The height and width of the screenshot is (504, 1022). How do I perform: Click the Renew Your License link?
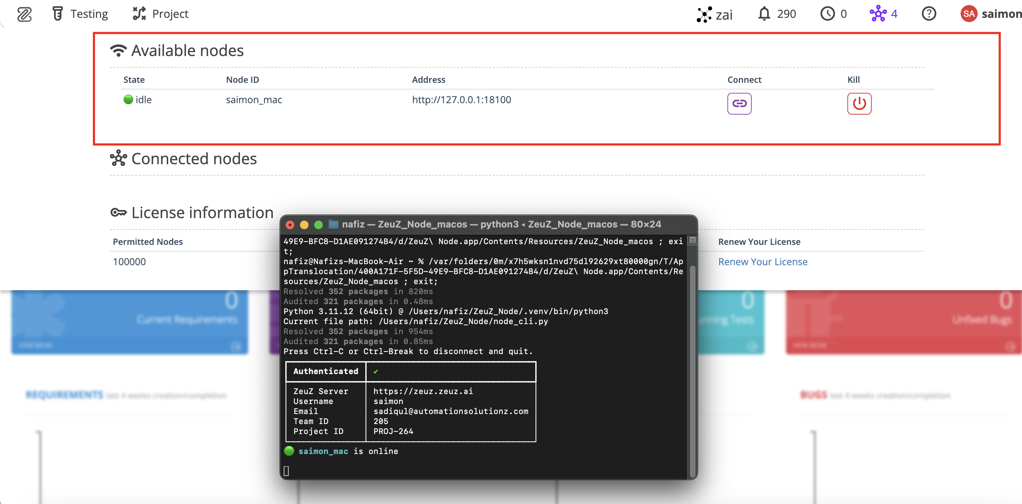tap(762, 262)
